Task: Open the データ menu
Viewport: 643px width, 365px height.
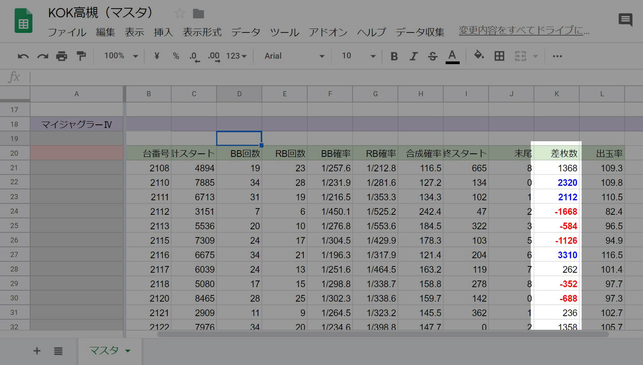Action: (245, 32)
